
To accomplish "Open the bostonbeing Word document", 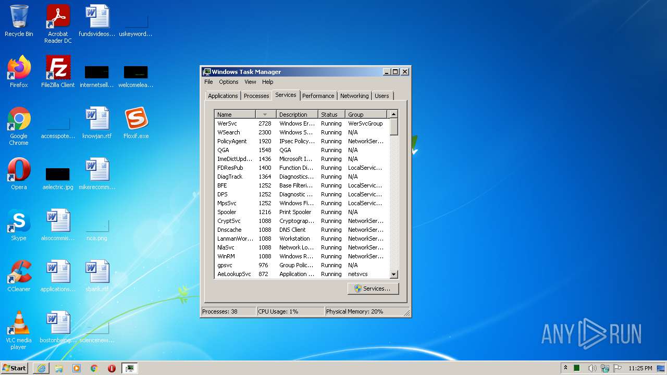I will [x=58, y=327].
